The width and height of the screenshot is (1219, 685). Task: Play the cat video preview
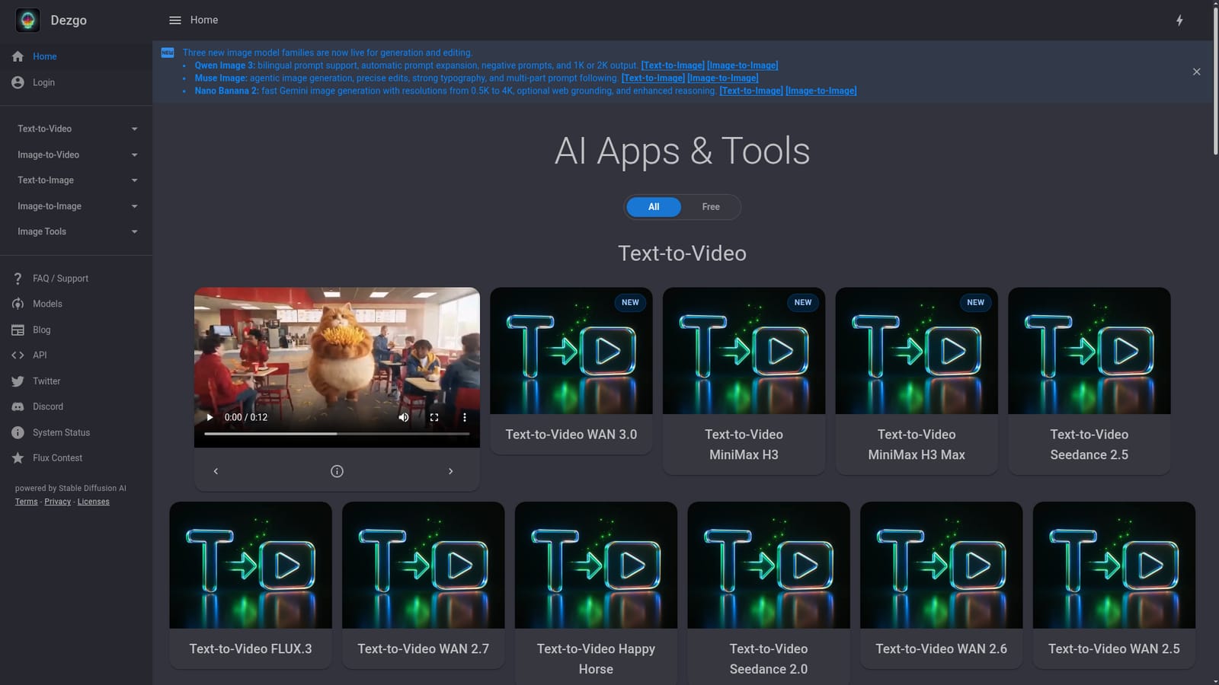[x=210, y=417]
